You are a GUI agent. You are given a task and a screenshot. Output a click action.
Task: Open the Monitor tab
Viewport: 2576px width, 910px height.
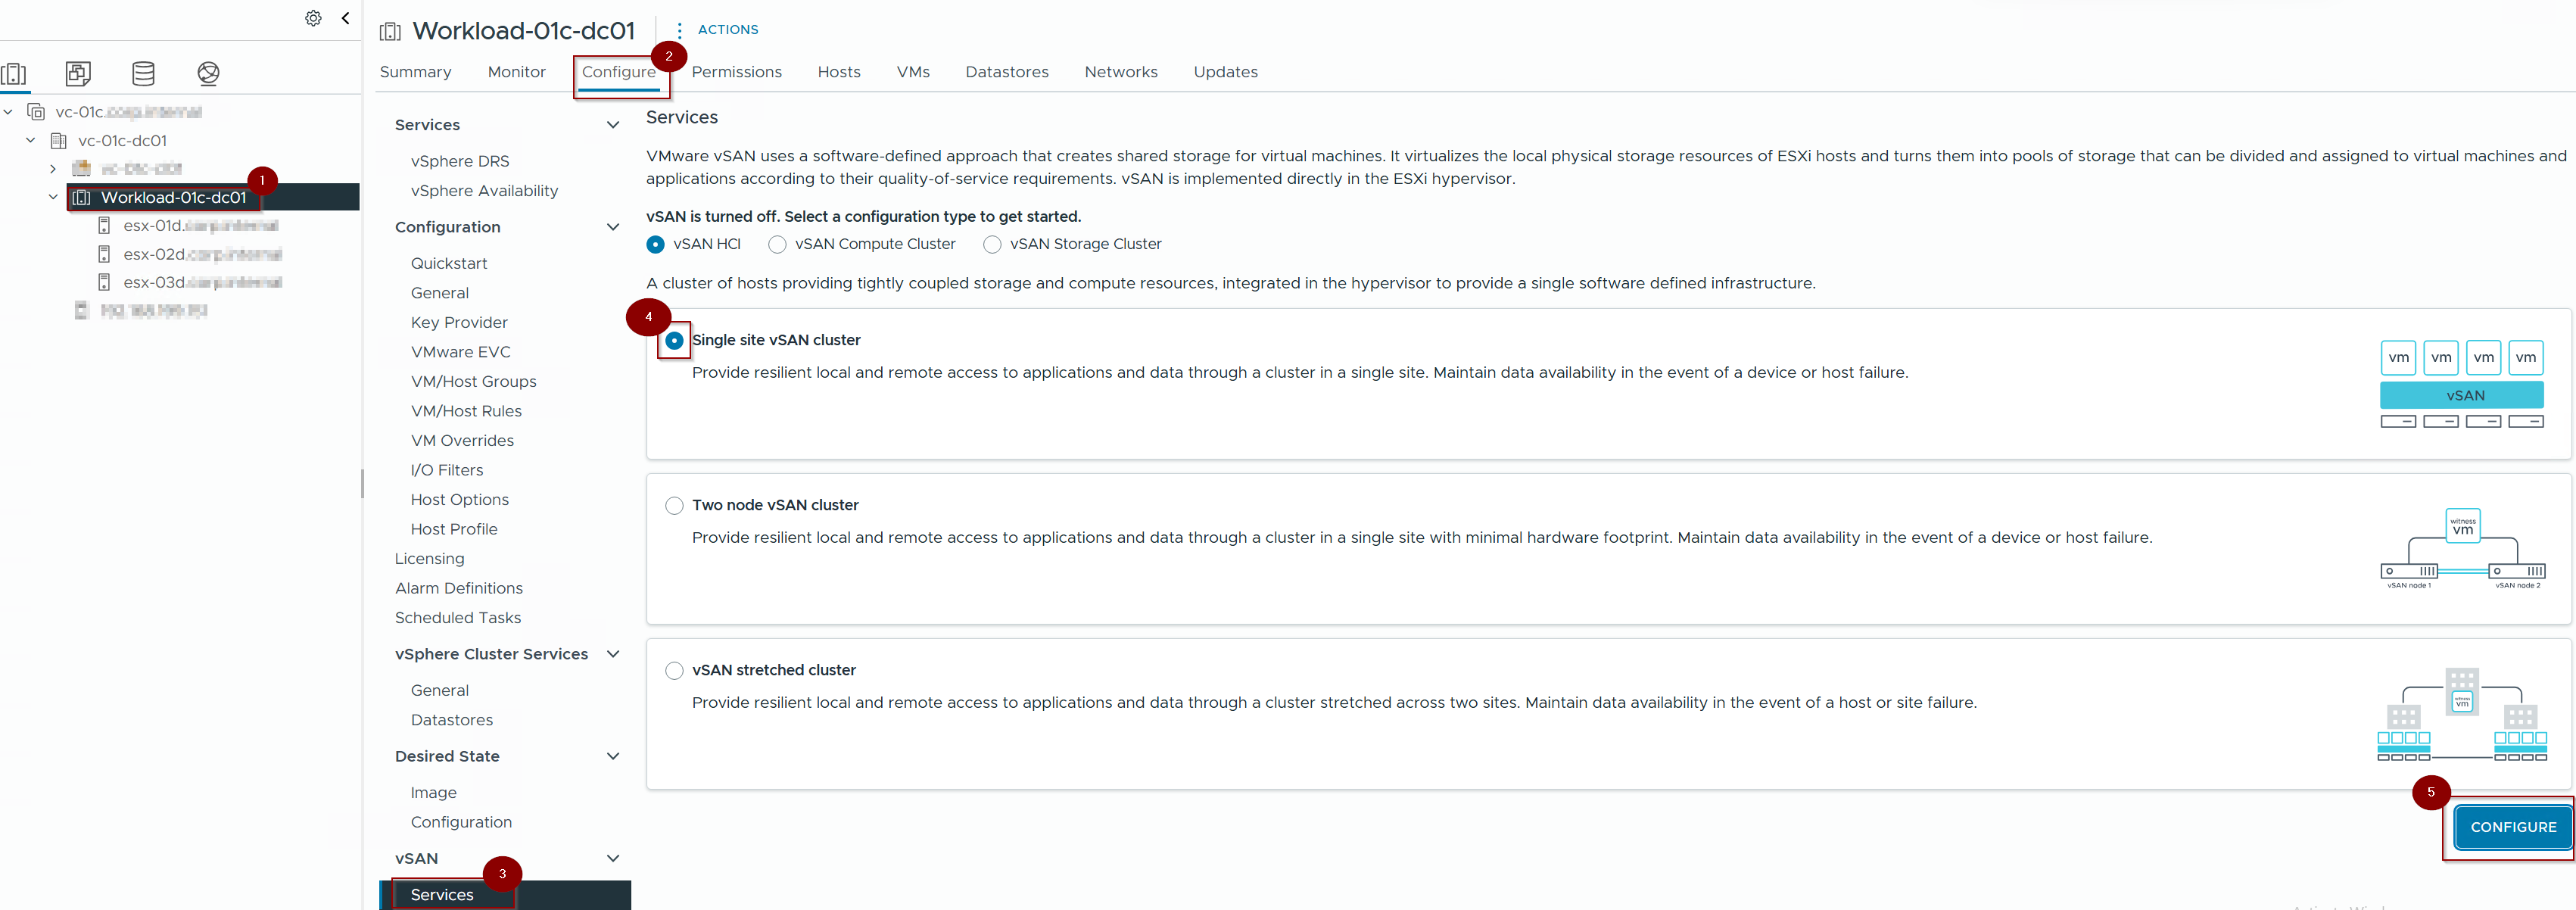click(516, 72)
